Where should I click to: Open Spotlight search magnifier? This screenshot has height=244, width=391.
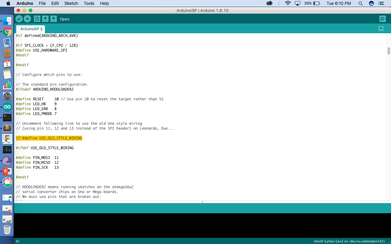360,3
